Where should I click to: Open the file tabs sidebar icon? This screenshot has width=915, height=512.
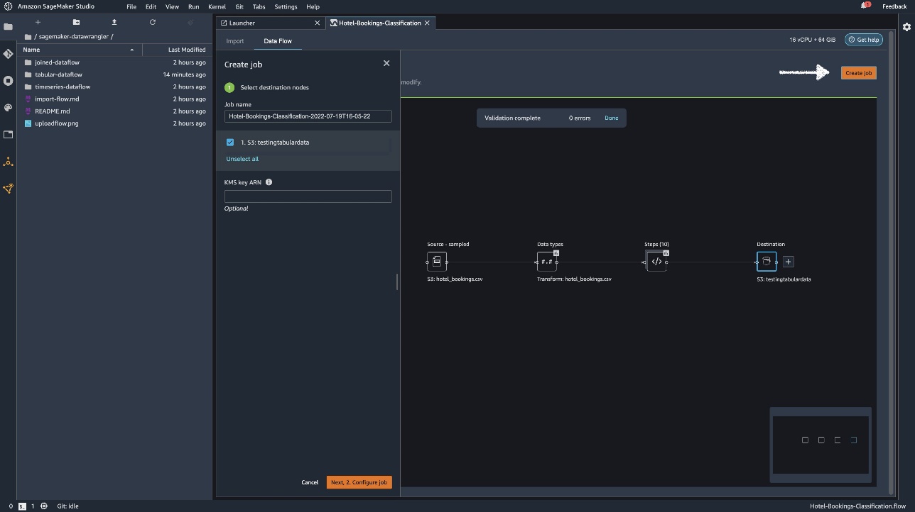(x=8, y=135)
